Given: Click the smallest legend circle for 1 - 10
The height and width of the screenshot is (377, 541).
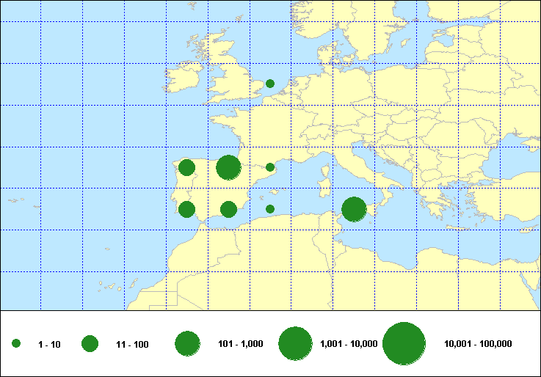Looking at the screenshot, I should [x=16, y=343].
